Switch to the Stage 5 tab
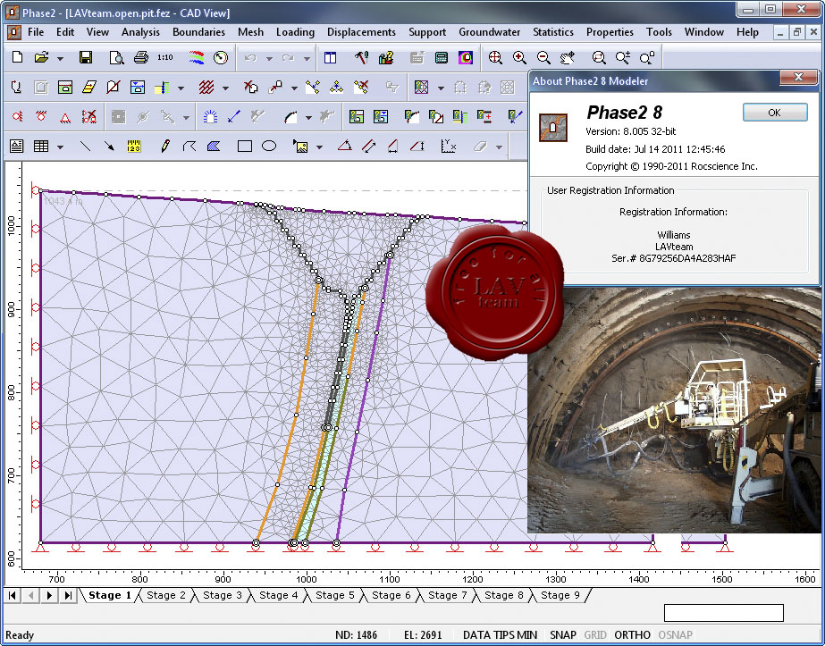825x646 pixels. click(334, 595)
